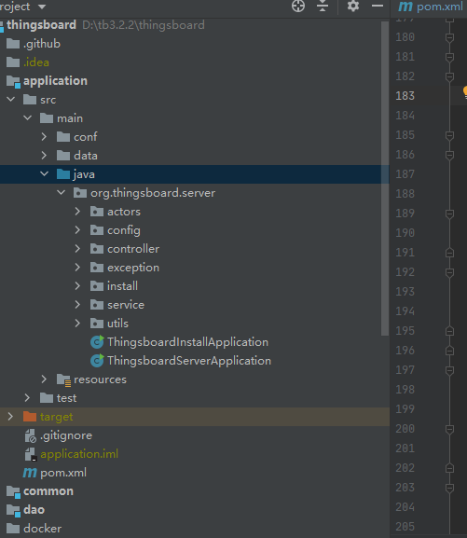Toggle the code fold marker on line 191

click(x=449, y=253)
